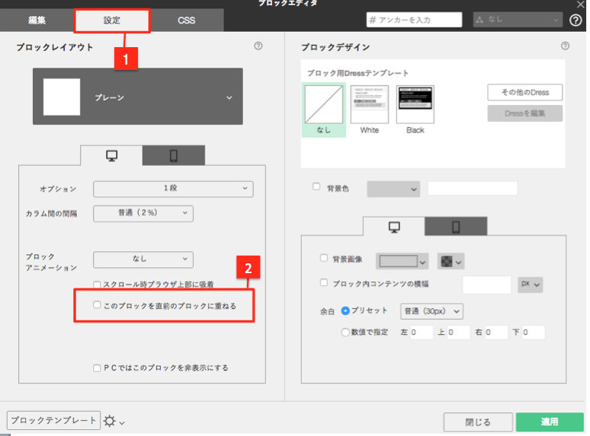Click the 上 margin input
This screenshot has height=436, width=590.
(x=459, y=333)
